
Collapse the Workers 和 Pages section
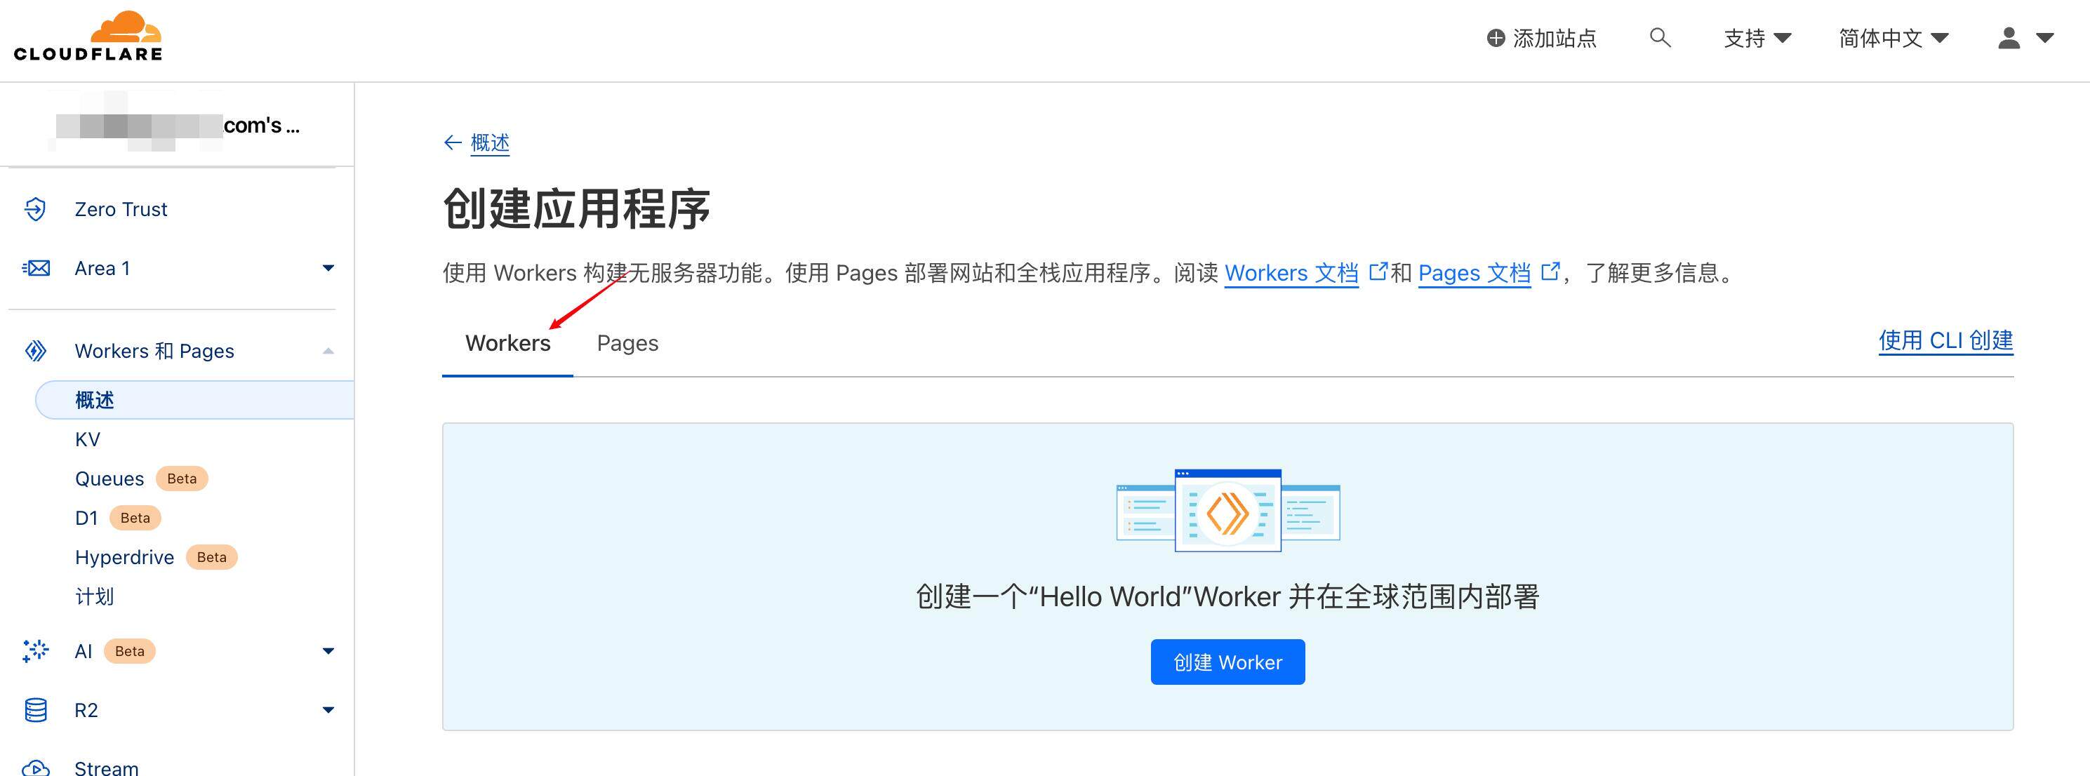[x=328, y=350]
